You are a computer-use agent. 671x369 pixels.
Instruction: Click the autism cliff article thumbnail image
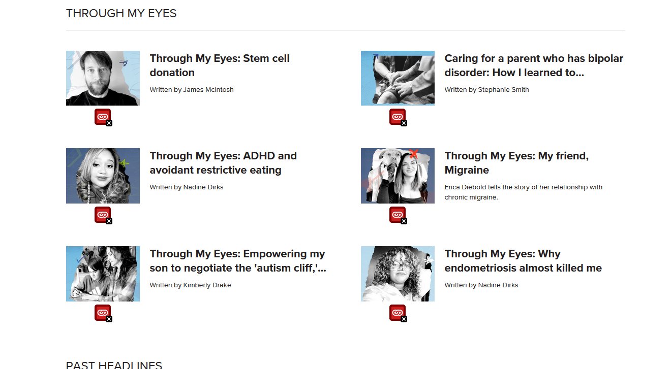103,274
